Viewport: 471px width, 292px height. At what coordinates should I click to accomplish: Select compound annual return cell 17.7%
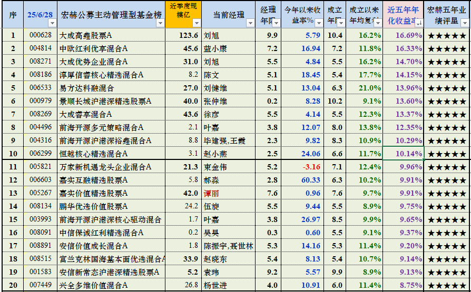point(365,75)
